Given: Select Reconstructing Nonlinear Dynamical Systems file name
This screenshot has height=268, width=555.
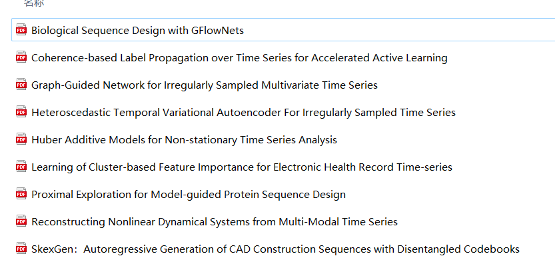Looking at the screenshot, I should pyautogui.click(x=214, y=221).
